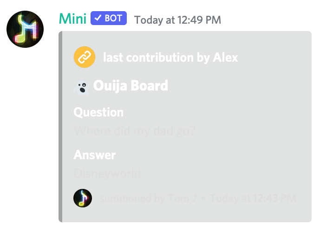The image size is (326, 226).
Task: Click the BOT badge label
Action: 109,18
